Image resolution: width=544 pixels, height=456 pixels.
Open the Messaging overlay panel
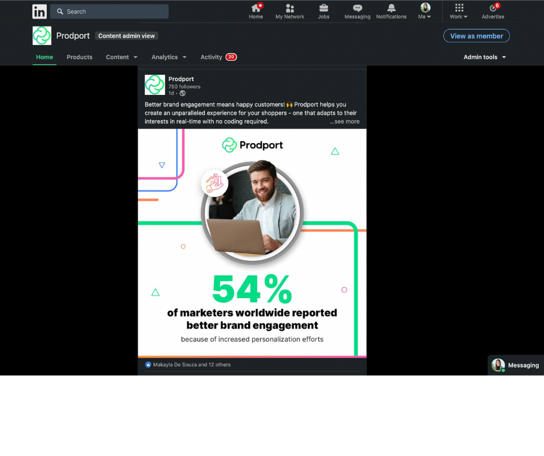[x=516, y=365]
